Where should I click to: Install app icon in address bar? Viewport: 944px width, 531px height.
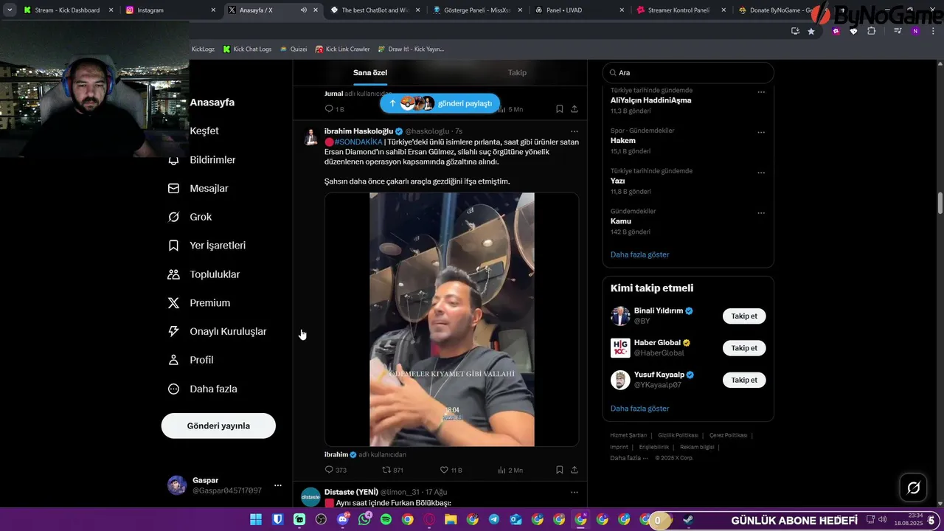click(x=795, y=31)
